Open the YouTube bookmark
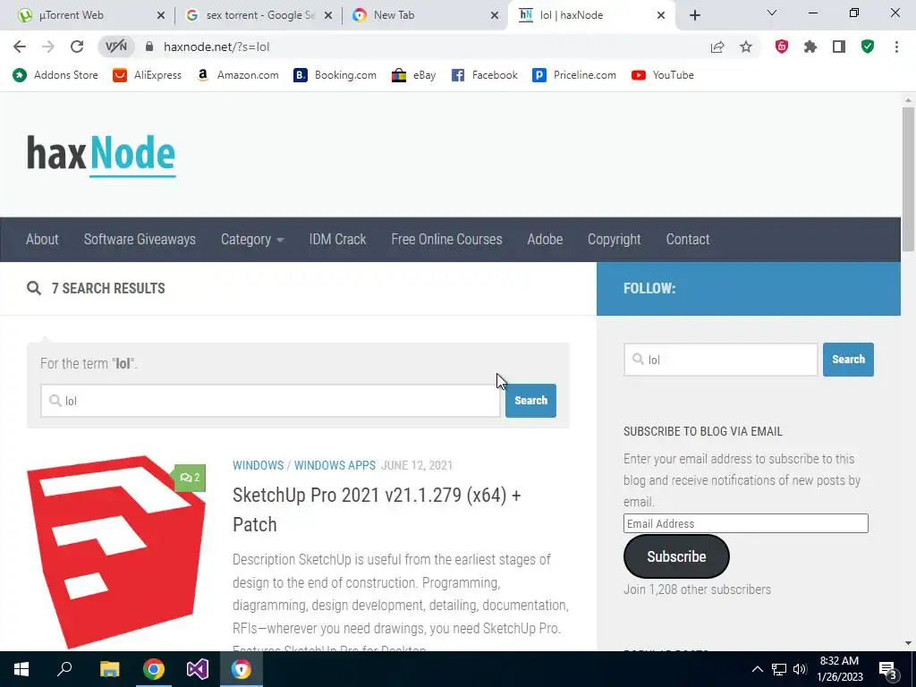The width and height of the screenshot is (916, 687). tap(663, 75)
